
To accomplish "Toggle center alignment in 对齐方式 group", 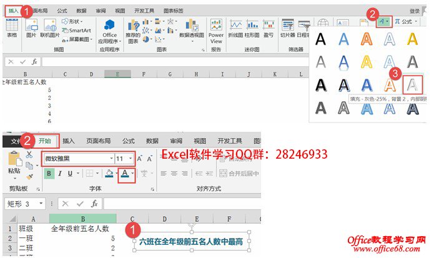I will click(174, 174).
